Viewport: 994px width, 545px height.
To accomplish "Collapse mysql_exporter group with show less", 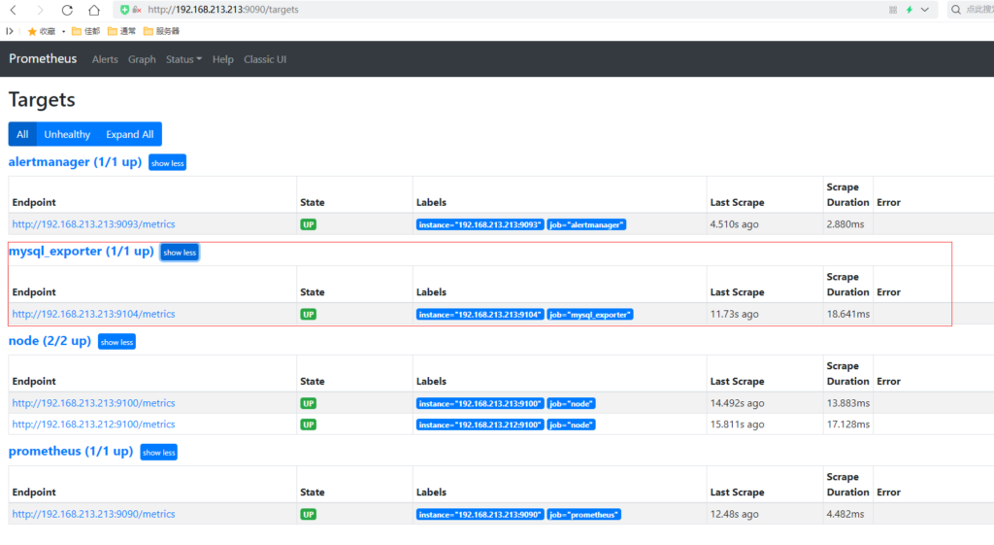I will (x=180, y=253).
